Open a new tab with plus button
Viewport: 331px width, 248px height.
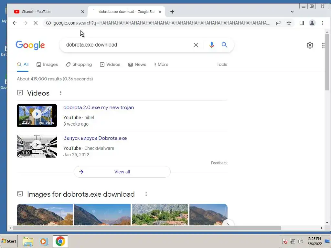(172, 12)
